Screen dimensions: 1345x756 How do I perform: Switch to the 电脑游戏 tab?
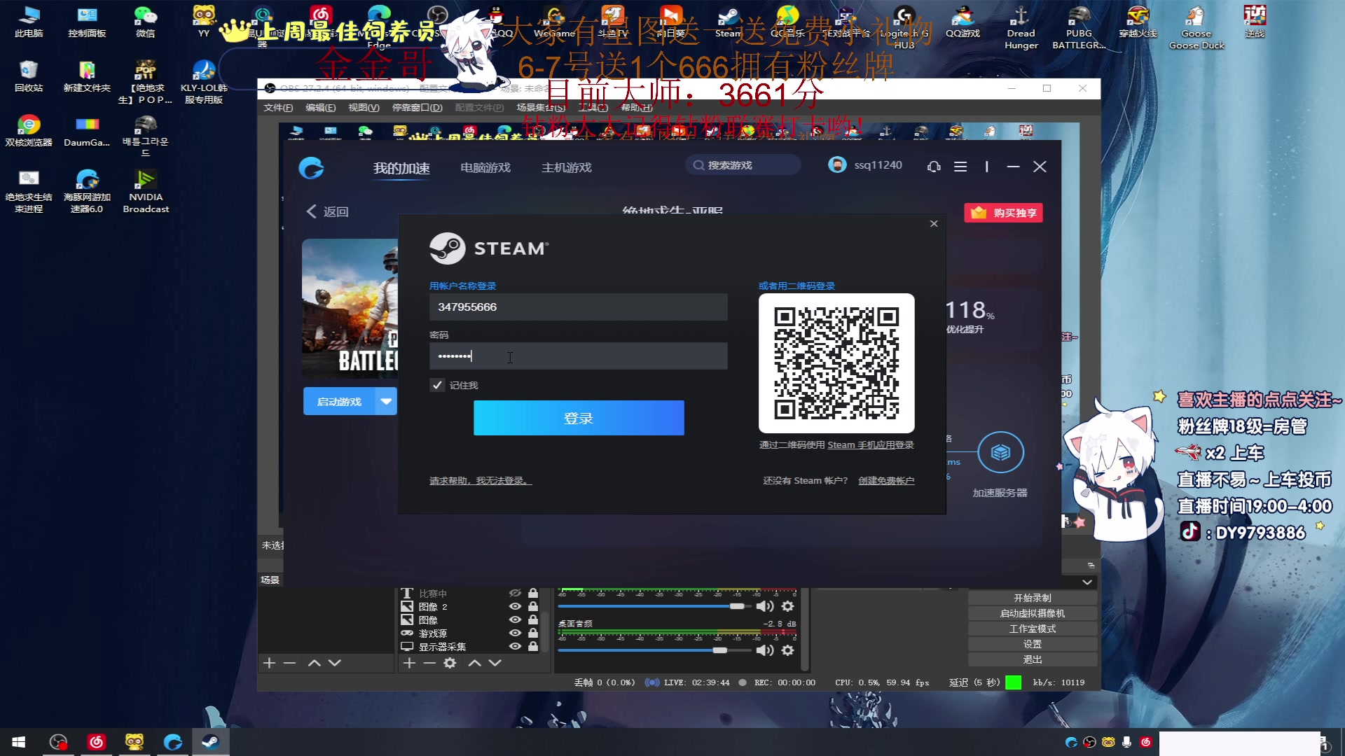(484, 167)
